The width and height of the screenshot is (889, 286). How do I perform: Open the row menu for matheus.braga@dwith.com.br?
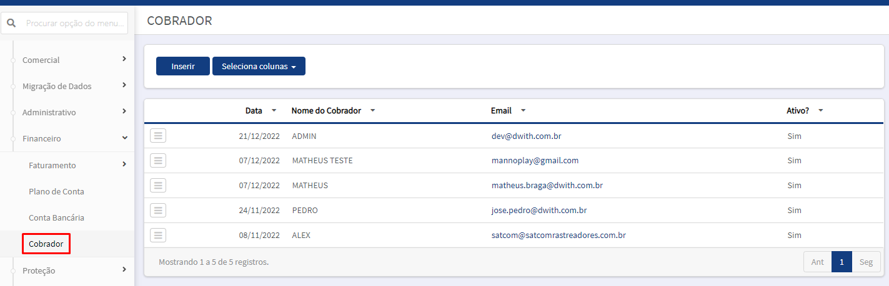[x=158, y=185]
